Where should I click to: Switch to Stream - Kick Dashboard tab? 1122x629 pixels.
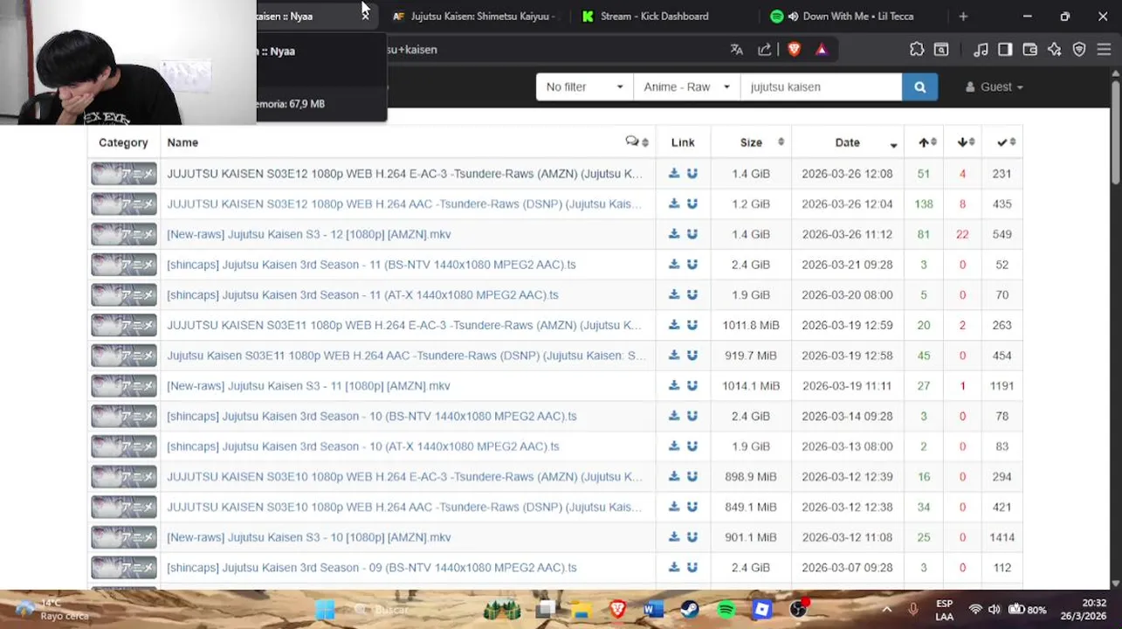point(655,16)
